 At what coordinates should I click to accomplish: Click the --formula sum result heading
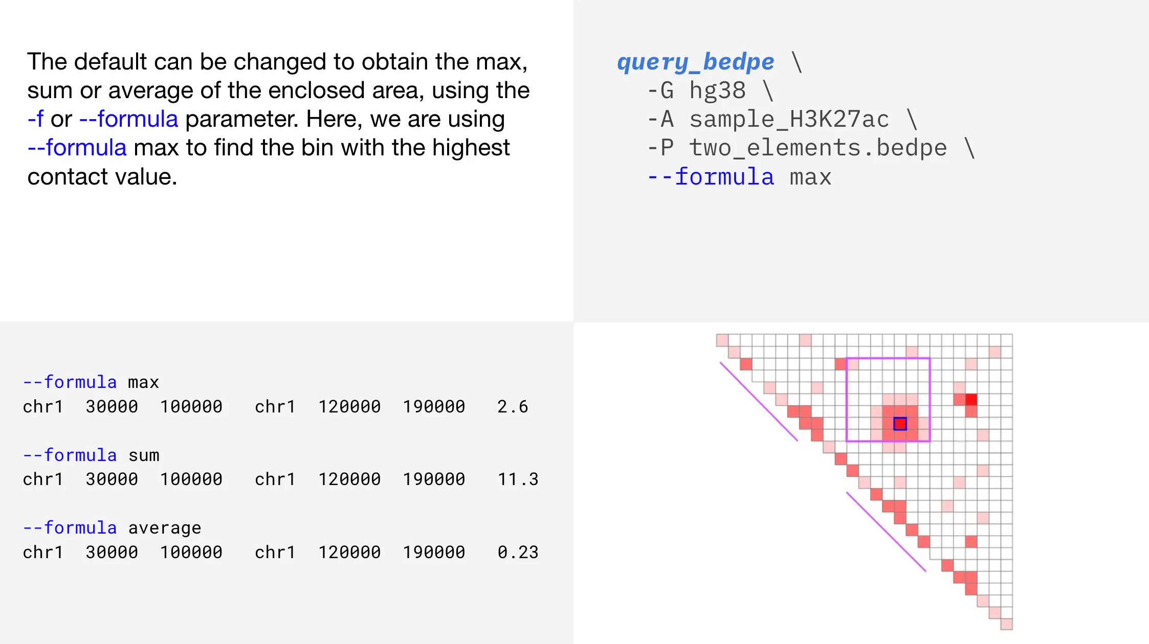pyautogui.click(x=91, y=455)
